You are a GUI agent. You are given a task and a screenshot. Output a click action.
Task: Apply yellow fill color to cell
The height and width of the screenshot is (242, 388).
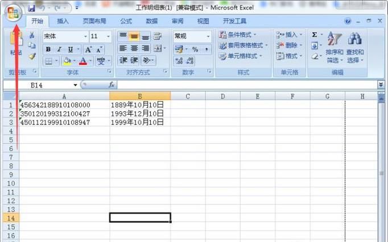coord(67,61)
